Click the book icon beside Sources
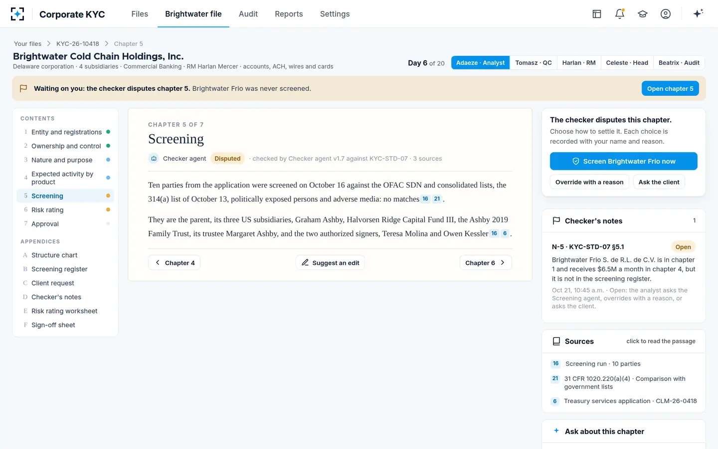Viewport: 718px width, 449px height. tap(556, 341)
